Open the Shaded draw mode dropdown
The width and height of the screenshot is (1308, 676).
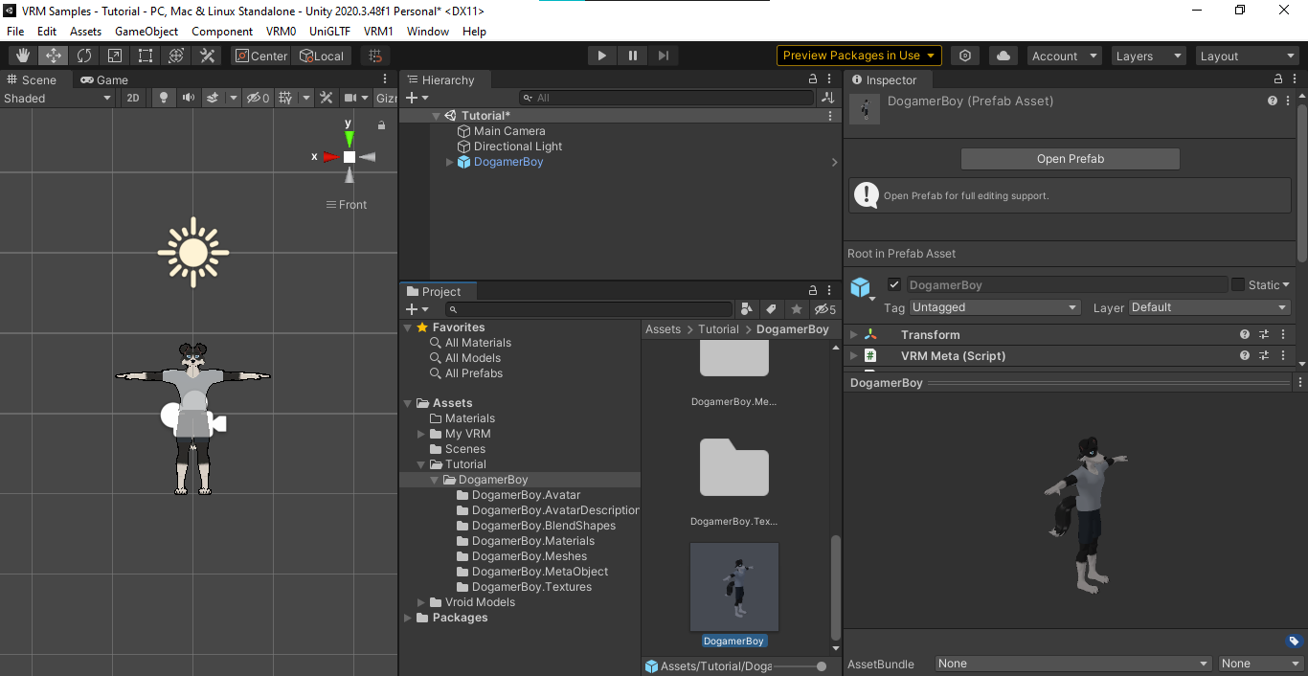(57, 98)
